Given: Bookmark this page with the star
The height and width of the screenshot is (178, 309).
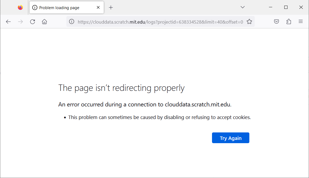Looking at the screenshot, I should click(x=249, y=22).
